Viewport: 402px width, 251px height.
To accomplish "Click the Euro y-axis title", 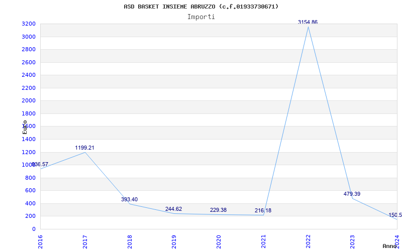I will click(x=25, y=127).
